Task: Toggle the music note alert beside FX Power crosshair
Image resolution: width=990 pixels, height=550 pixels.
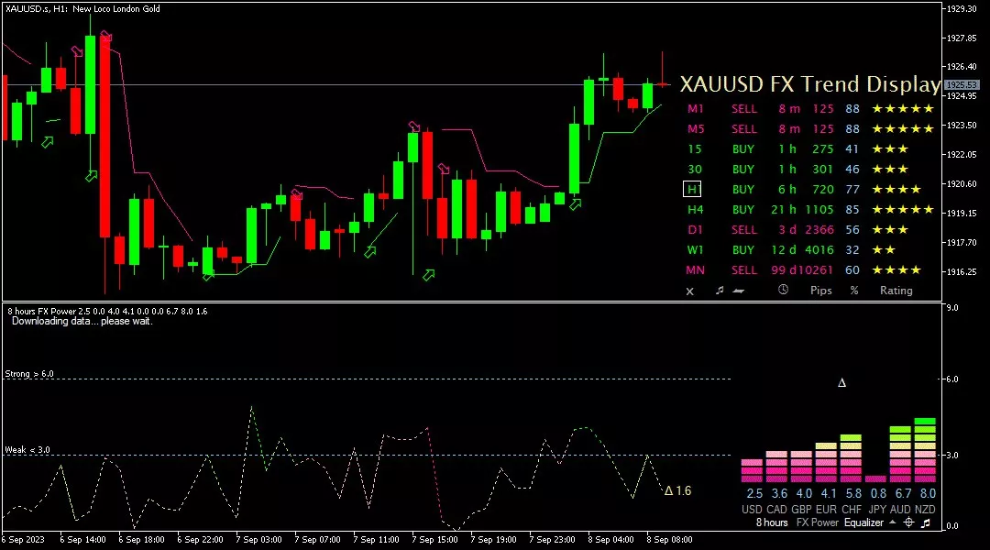Action: [x=926, y=522]
